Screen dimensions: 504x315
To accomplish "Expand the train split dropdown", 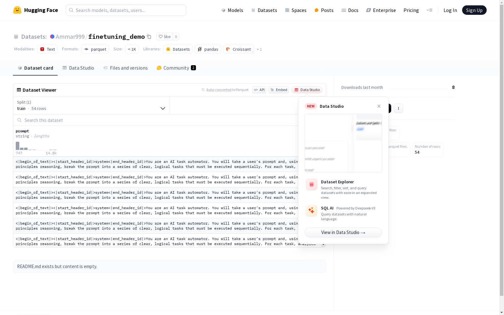I will point(91,105).
